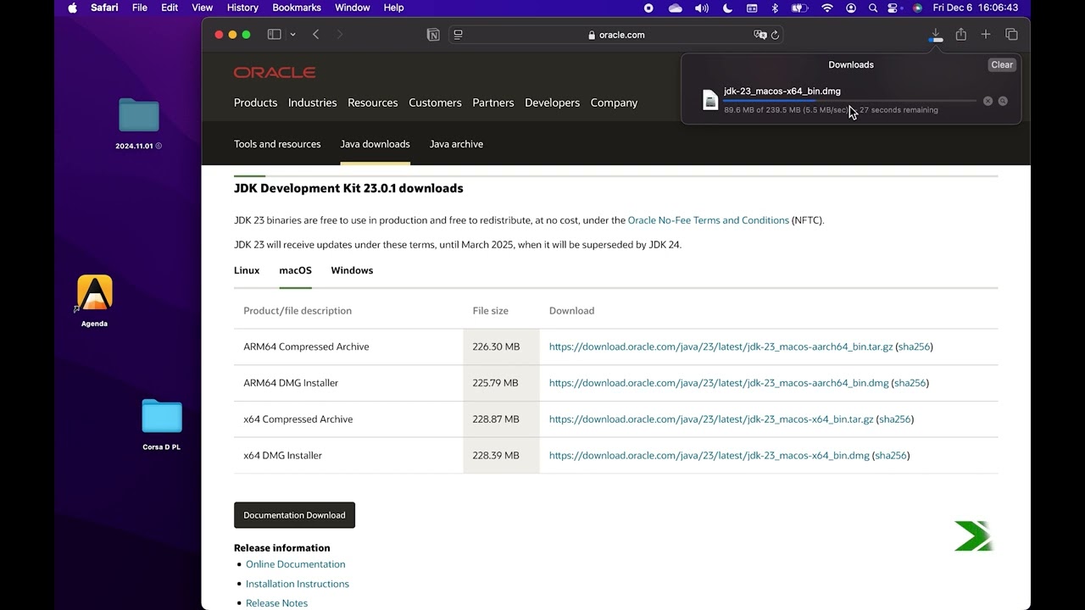Image resolution: width=1085 pixels, height=610 pixels.
Task: Open the sidebar options chevron dropdown
Action: pos(292,35)
